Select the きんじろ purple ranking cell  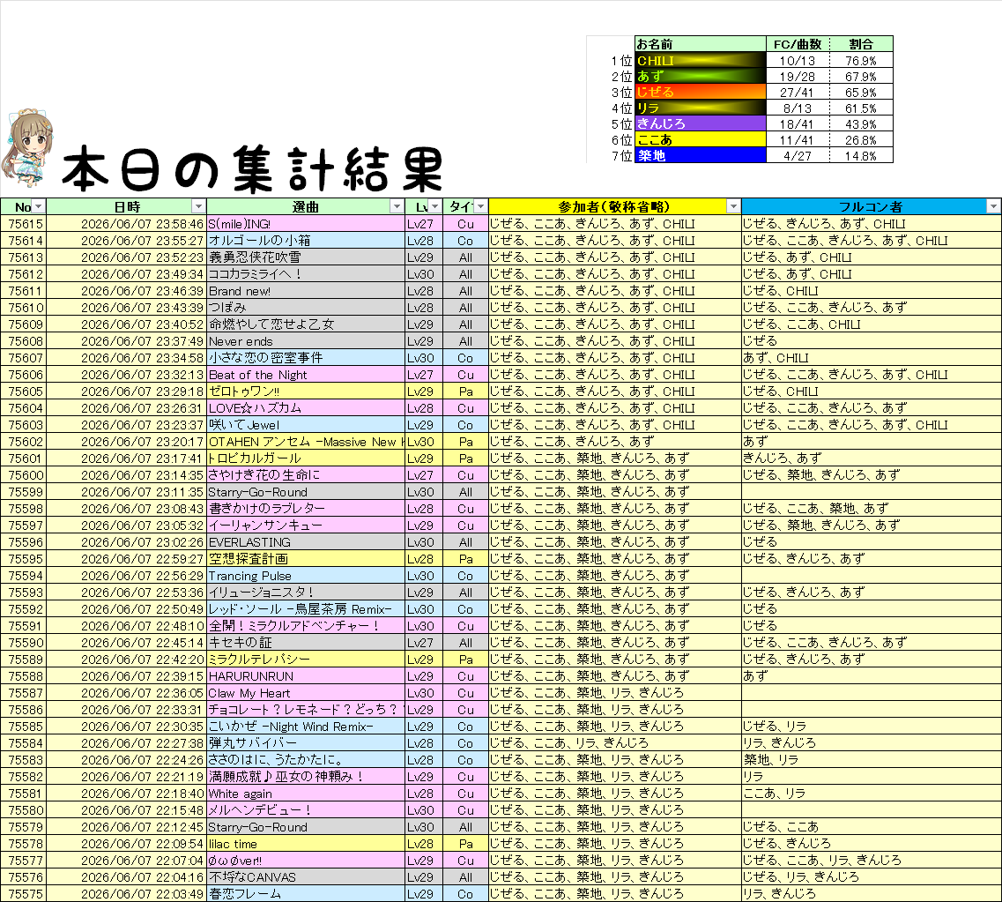click(x=701, y=124)
